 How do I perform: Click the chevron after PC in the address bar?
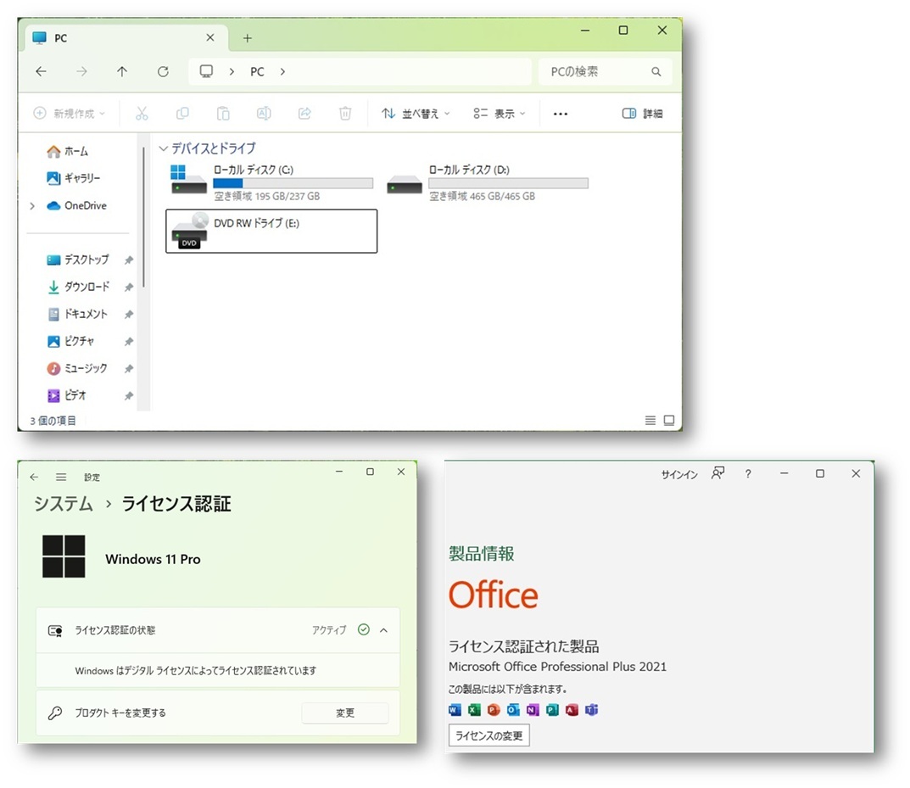point(282,71)
